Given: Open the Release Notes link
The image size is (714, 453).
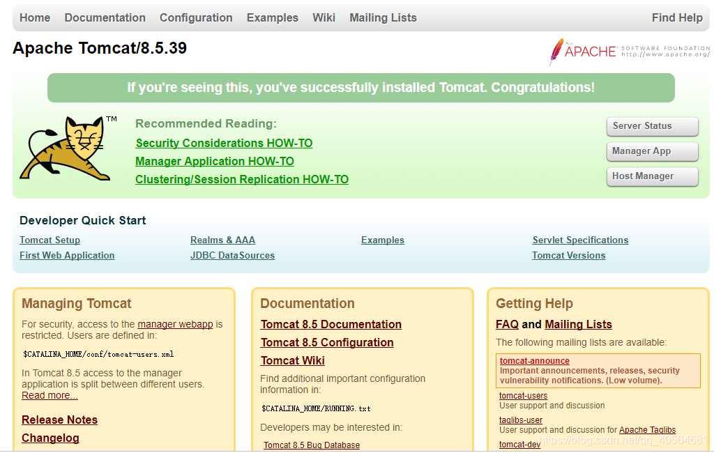Looking at the screenshot, I should (60, 420).
